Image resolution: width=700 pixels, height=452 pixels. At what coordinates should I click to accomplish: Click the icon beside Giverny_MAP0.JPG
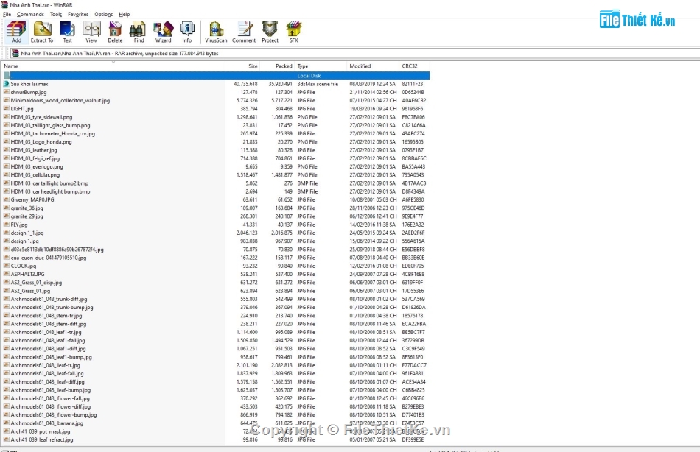tap(6, 199)
